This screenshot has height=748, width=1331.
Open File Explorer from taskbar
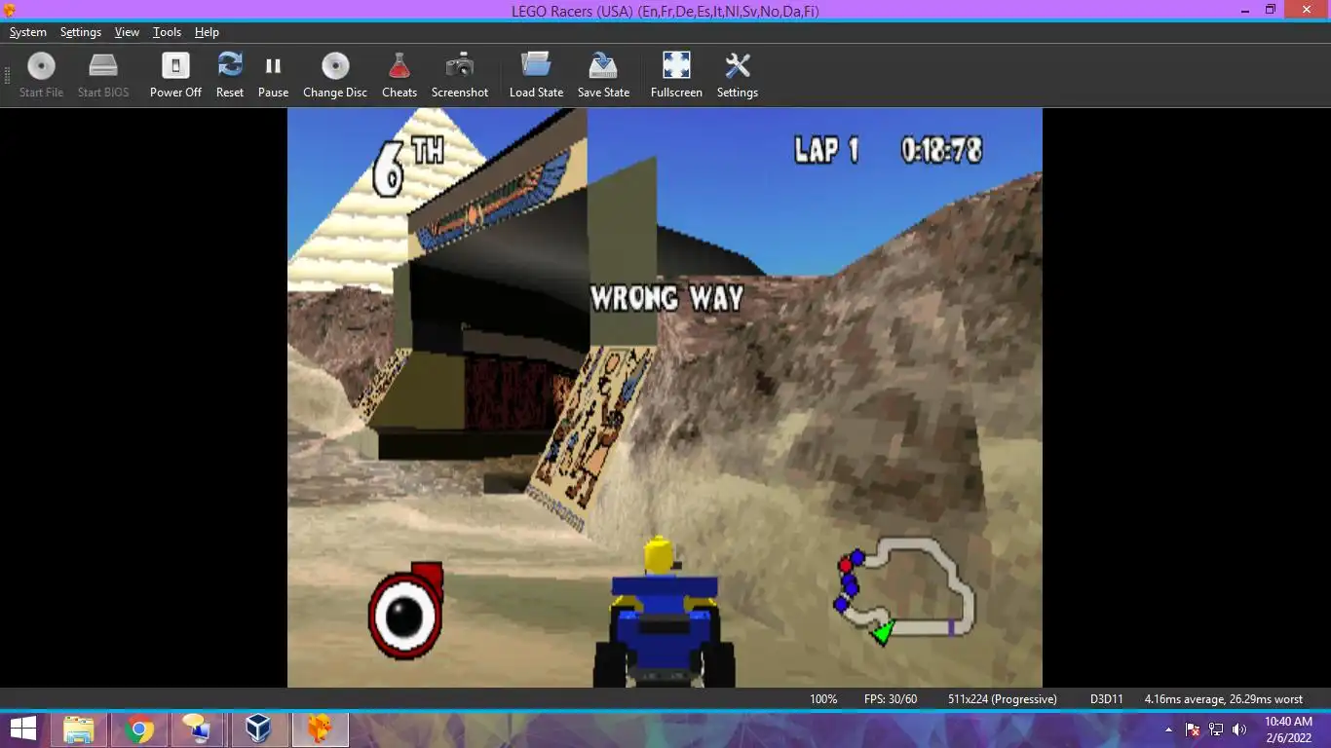coord(79,729)
